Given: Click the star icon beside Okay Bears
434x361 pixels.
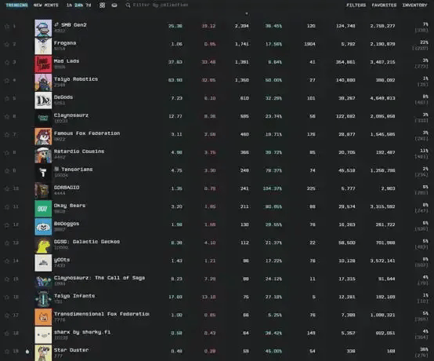Looking at the screenshot, I should pyautogui.click(x=7, y=207).
